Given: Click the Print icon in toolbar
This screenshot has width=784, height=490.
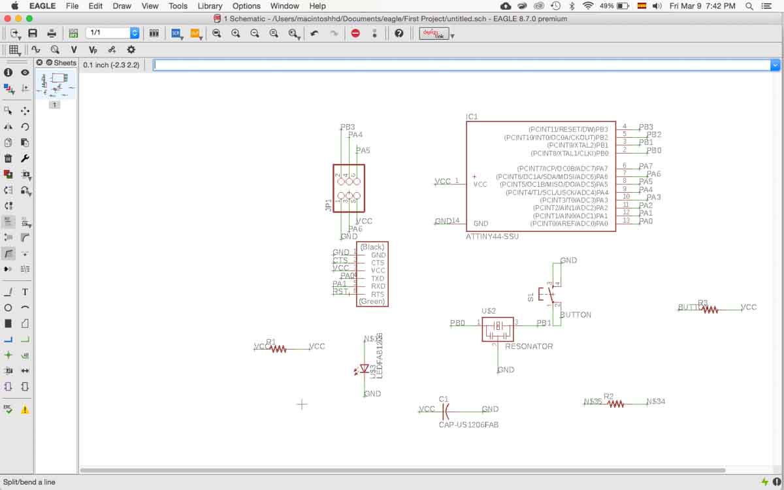Looking at the screenshot, I should click(x=52, y=33).
